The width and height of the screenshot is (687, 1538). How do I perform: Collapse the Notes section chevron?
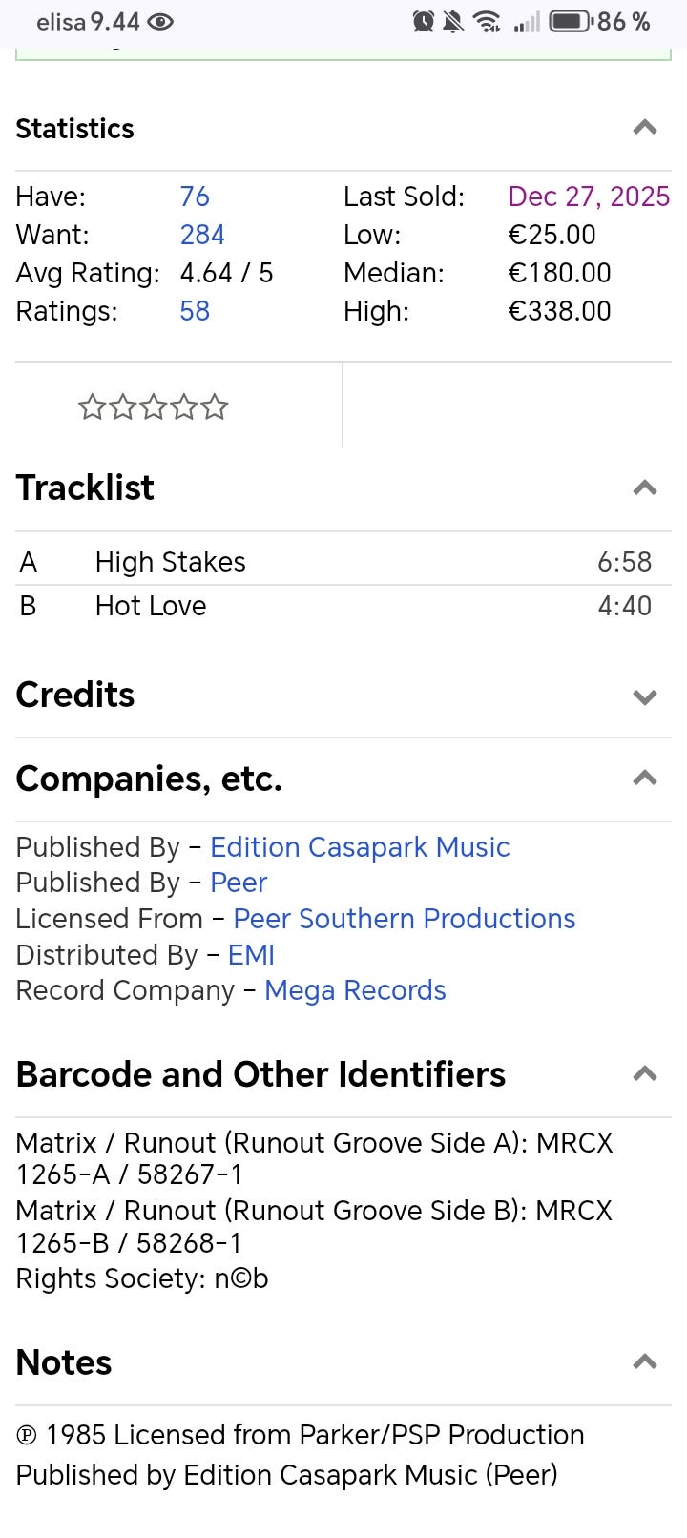645,1362
